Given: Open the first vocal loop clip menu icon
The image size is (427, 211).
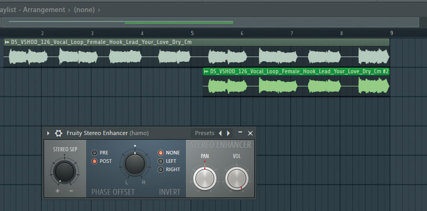Looking at the screenshot, I should 7,42.
